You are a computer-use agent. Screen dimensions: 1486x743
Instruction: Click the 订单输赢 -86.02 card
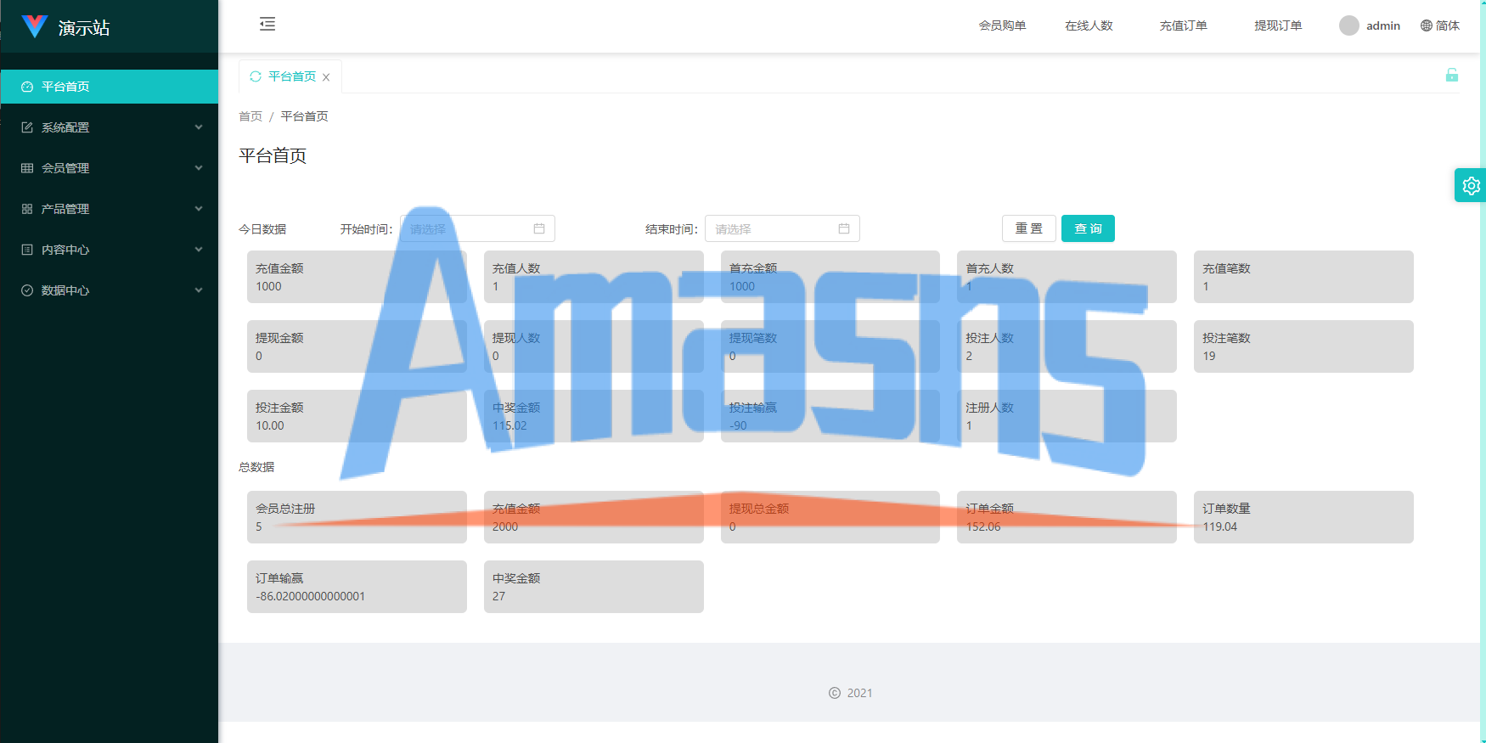pyautogui.click(x=357, y=587)
